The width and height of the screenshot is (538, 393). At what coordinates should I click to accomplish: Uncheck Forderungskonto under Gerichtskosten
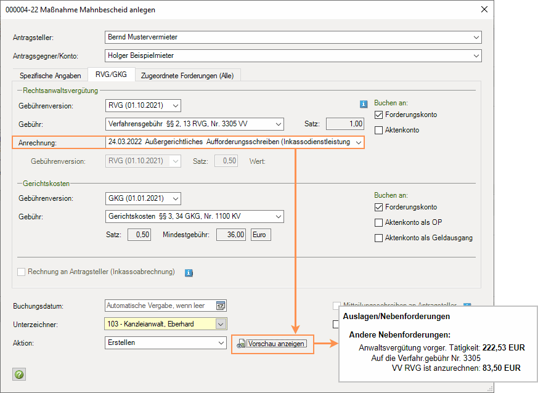tap(378, 207)
